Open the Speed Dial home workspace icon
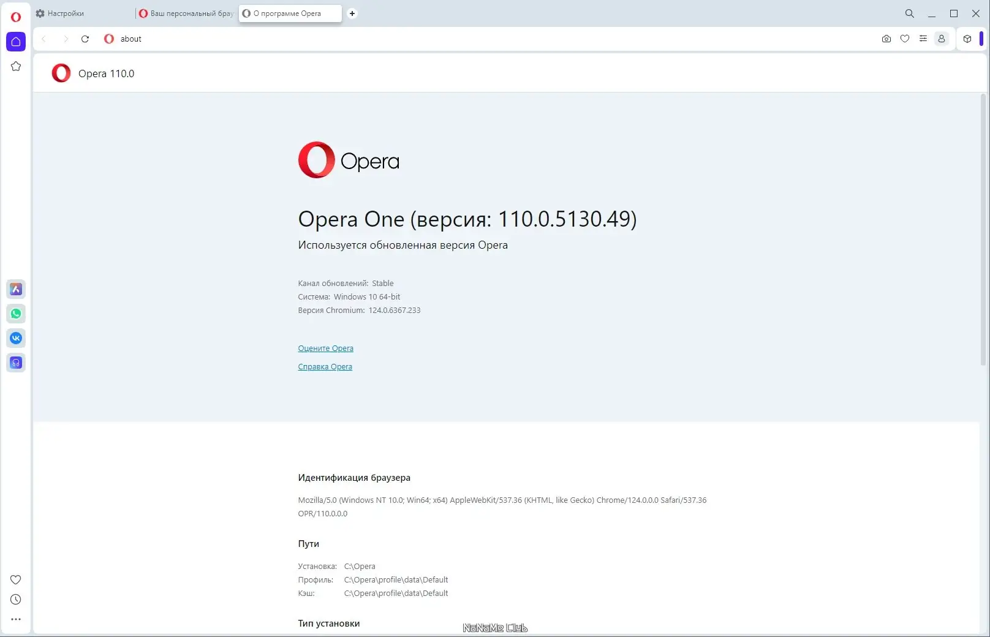The width and height of the screenshot is (990, 637). tap(16, 42)
